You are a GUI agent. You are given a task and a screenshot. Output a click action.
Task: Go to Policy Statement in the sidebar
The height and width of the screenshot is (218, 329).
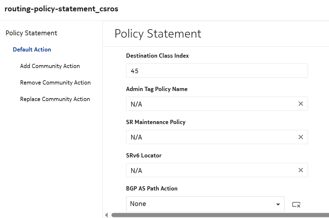[x=31, y=33]
